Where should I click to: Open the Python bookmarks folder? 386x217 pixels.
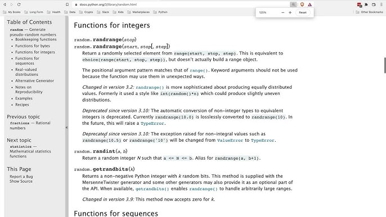click(x=160, y=12)
